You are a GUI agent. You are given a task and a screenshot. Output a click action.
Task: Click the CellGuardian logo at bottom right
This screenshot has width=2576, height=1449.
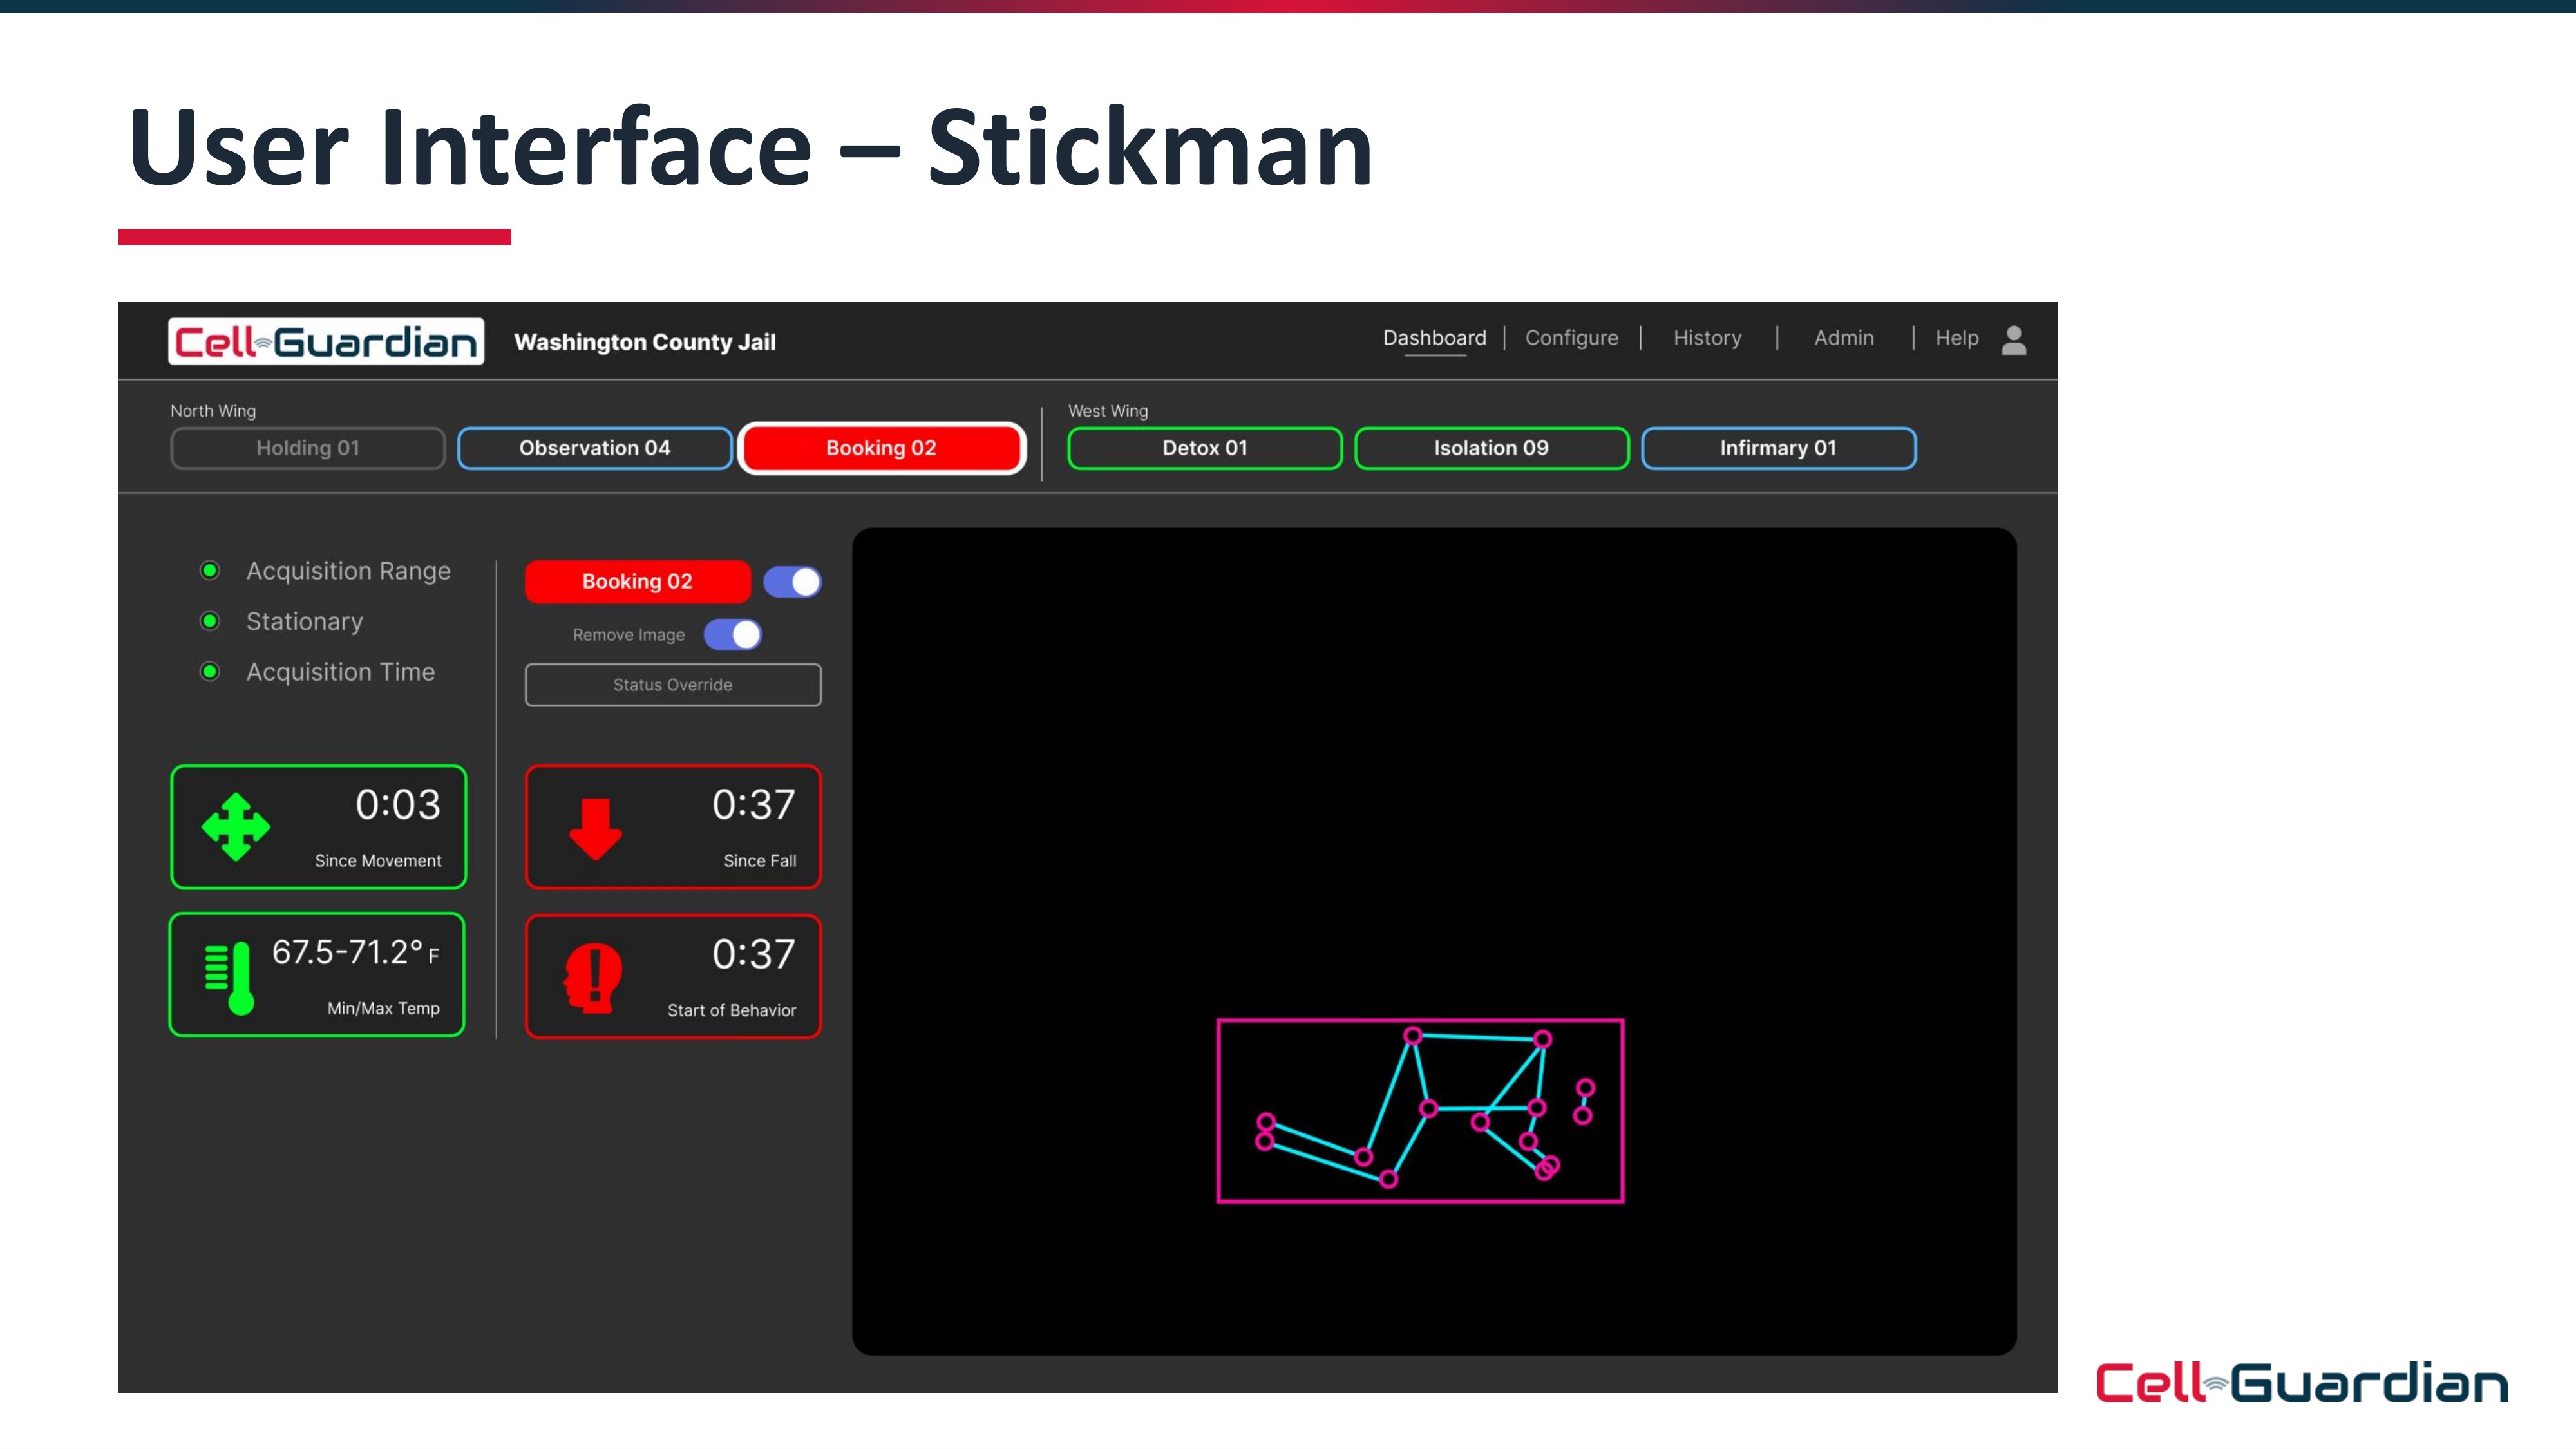coord(2301,1382)
